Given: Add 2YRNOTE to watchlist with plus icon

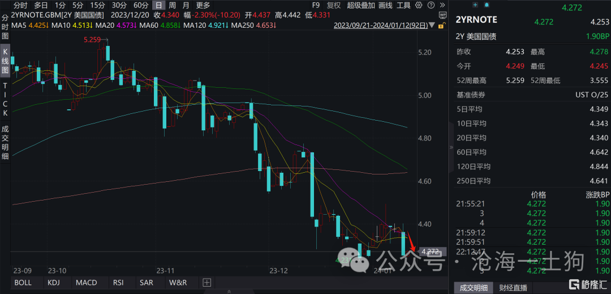Looking at the screenshot, I should (475, 5).
